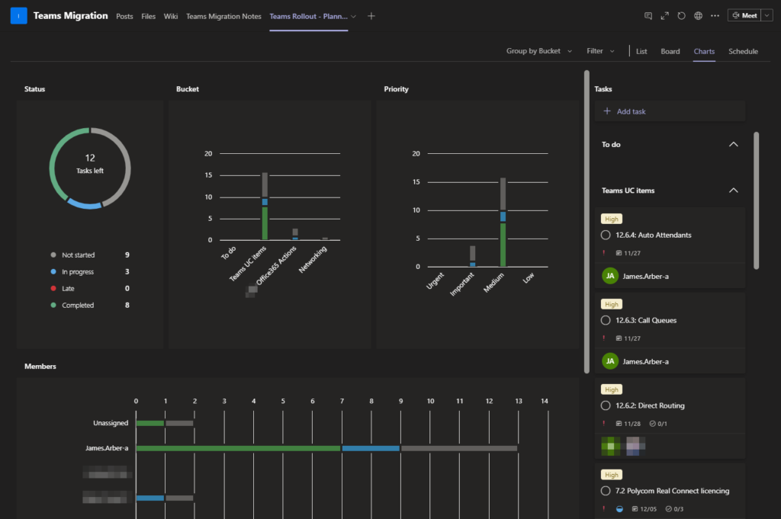Mark 12.6.2: Direct Routing task complete
781x519 pixels.
point(606,405)
